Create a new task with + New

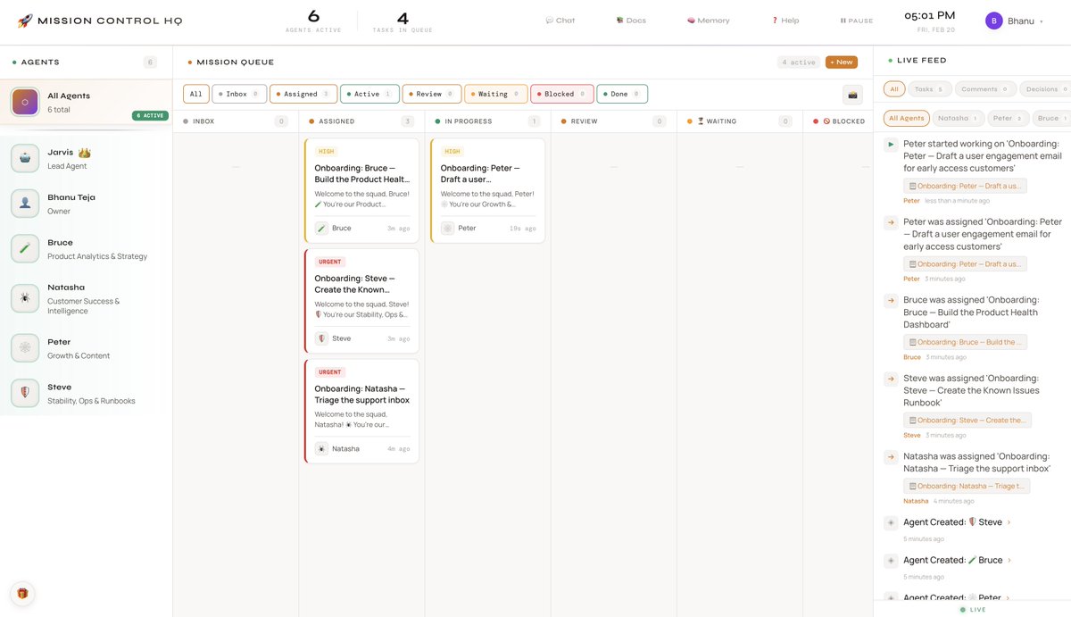coord(842,63)
